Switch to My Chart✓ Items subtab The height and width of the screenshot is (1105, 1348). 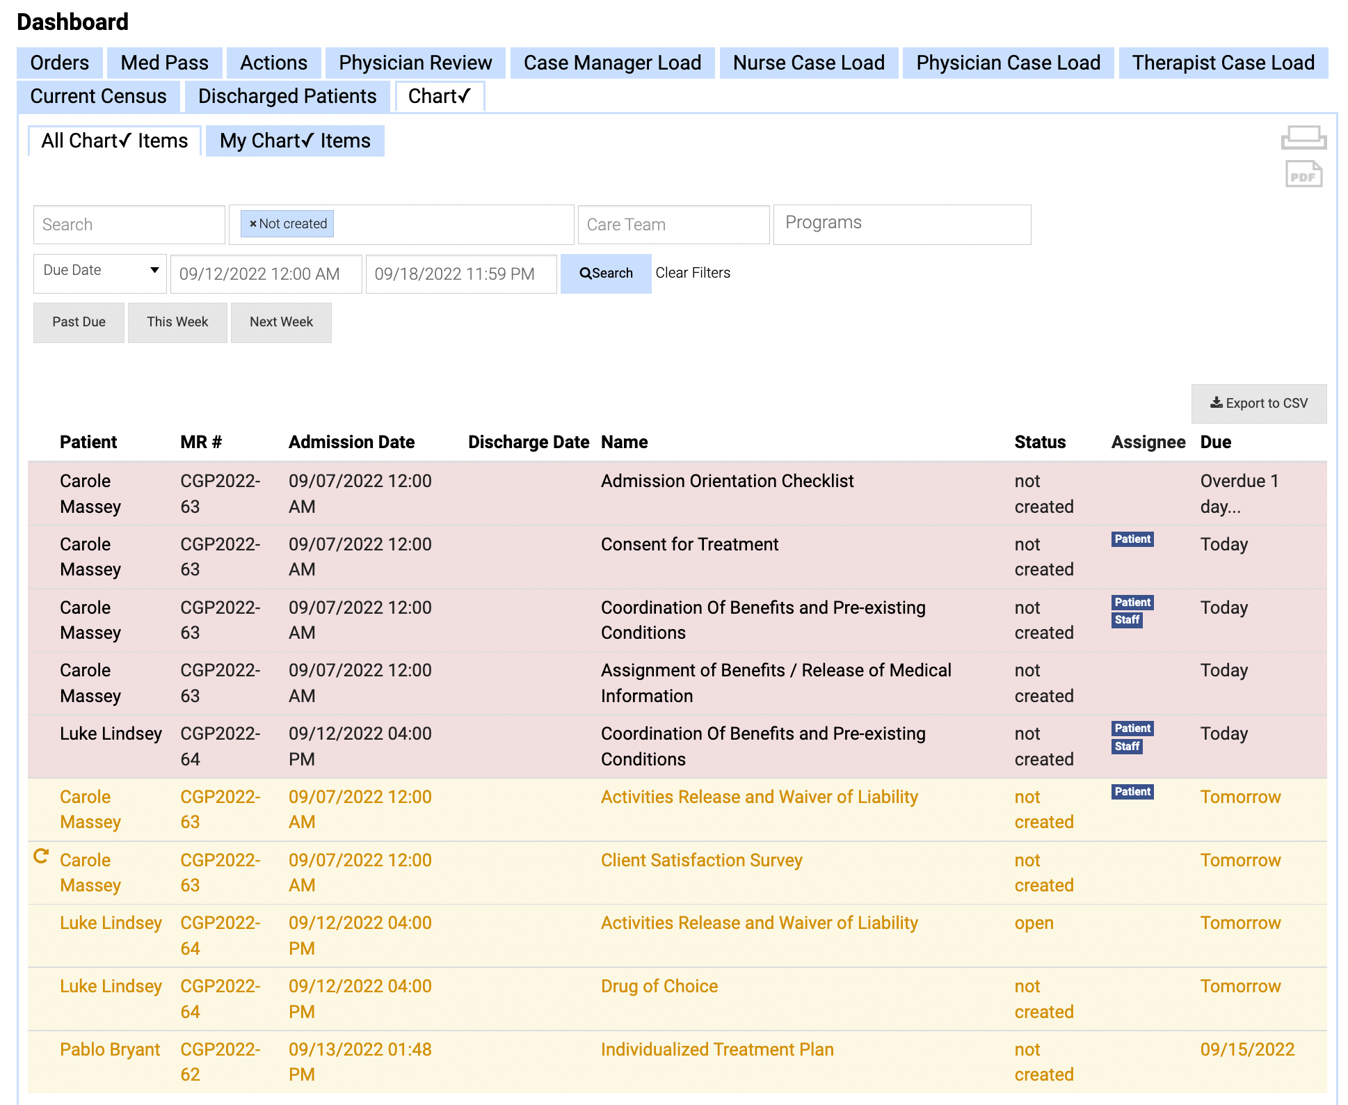pos(295,141)
